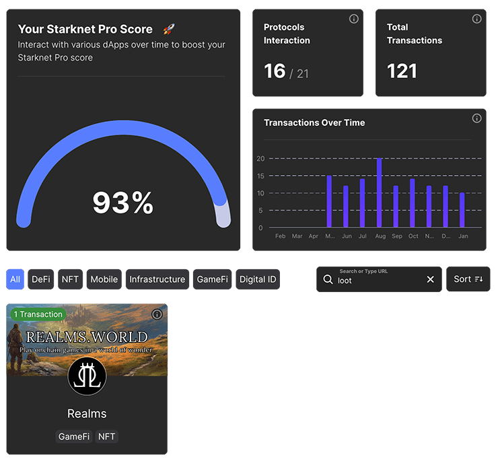This screenshot has width=498, height=461.
Task: Select the All filter tab
Action: [15, 279]
